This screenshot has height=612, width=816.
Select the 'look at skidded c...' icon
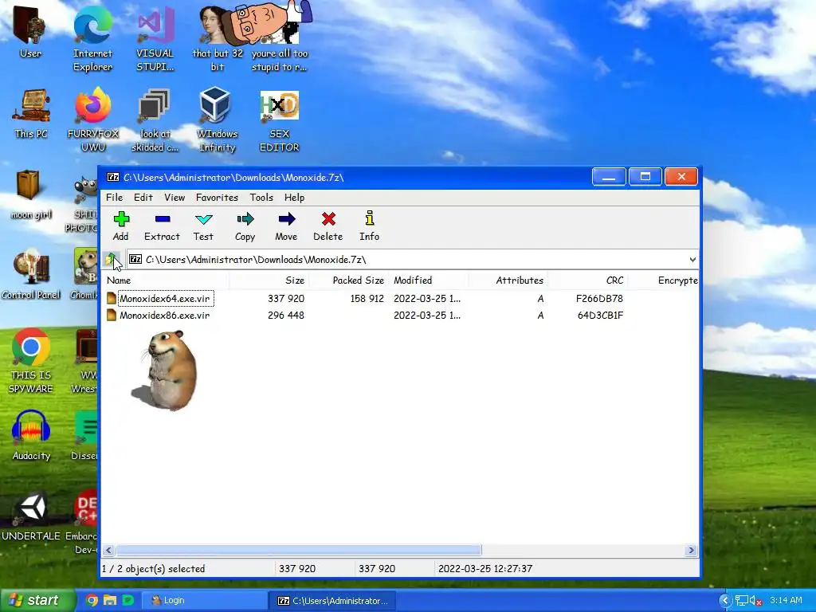[x=155, y=120]
